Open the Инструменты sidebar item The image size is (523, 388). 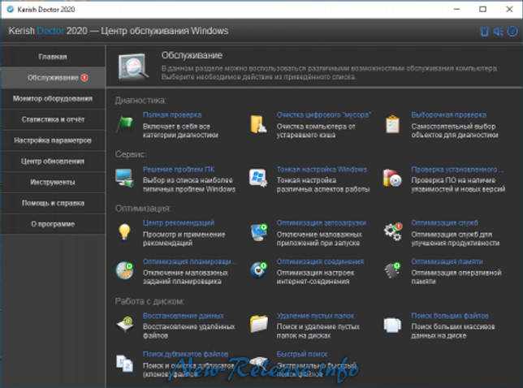click(x=53, y=183)
